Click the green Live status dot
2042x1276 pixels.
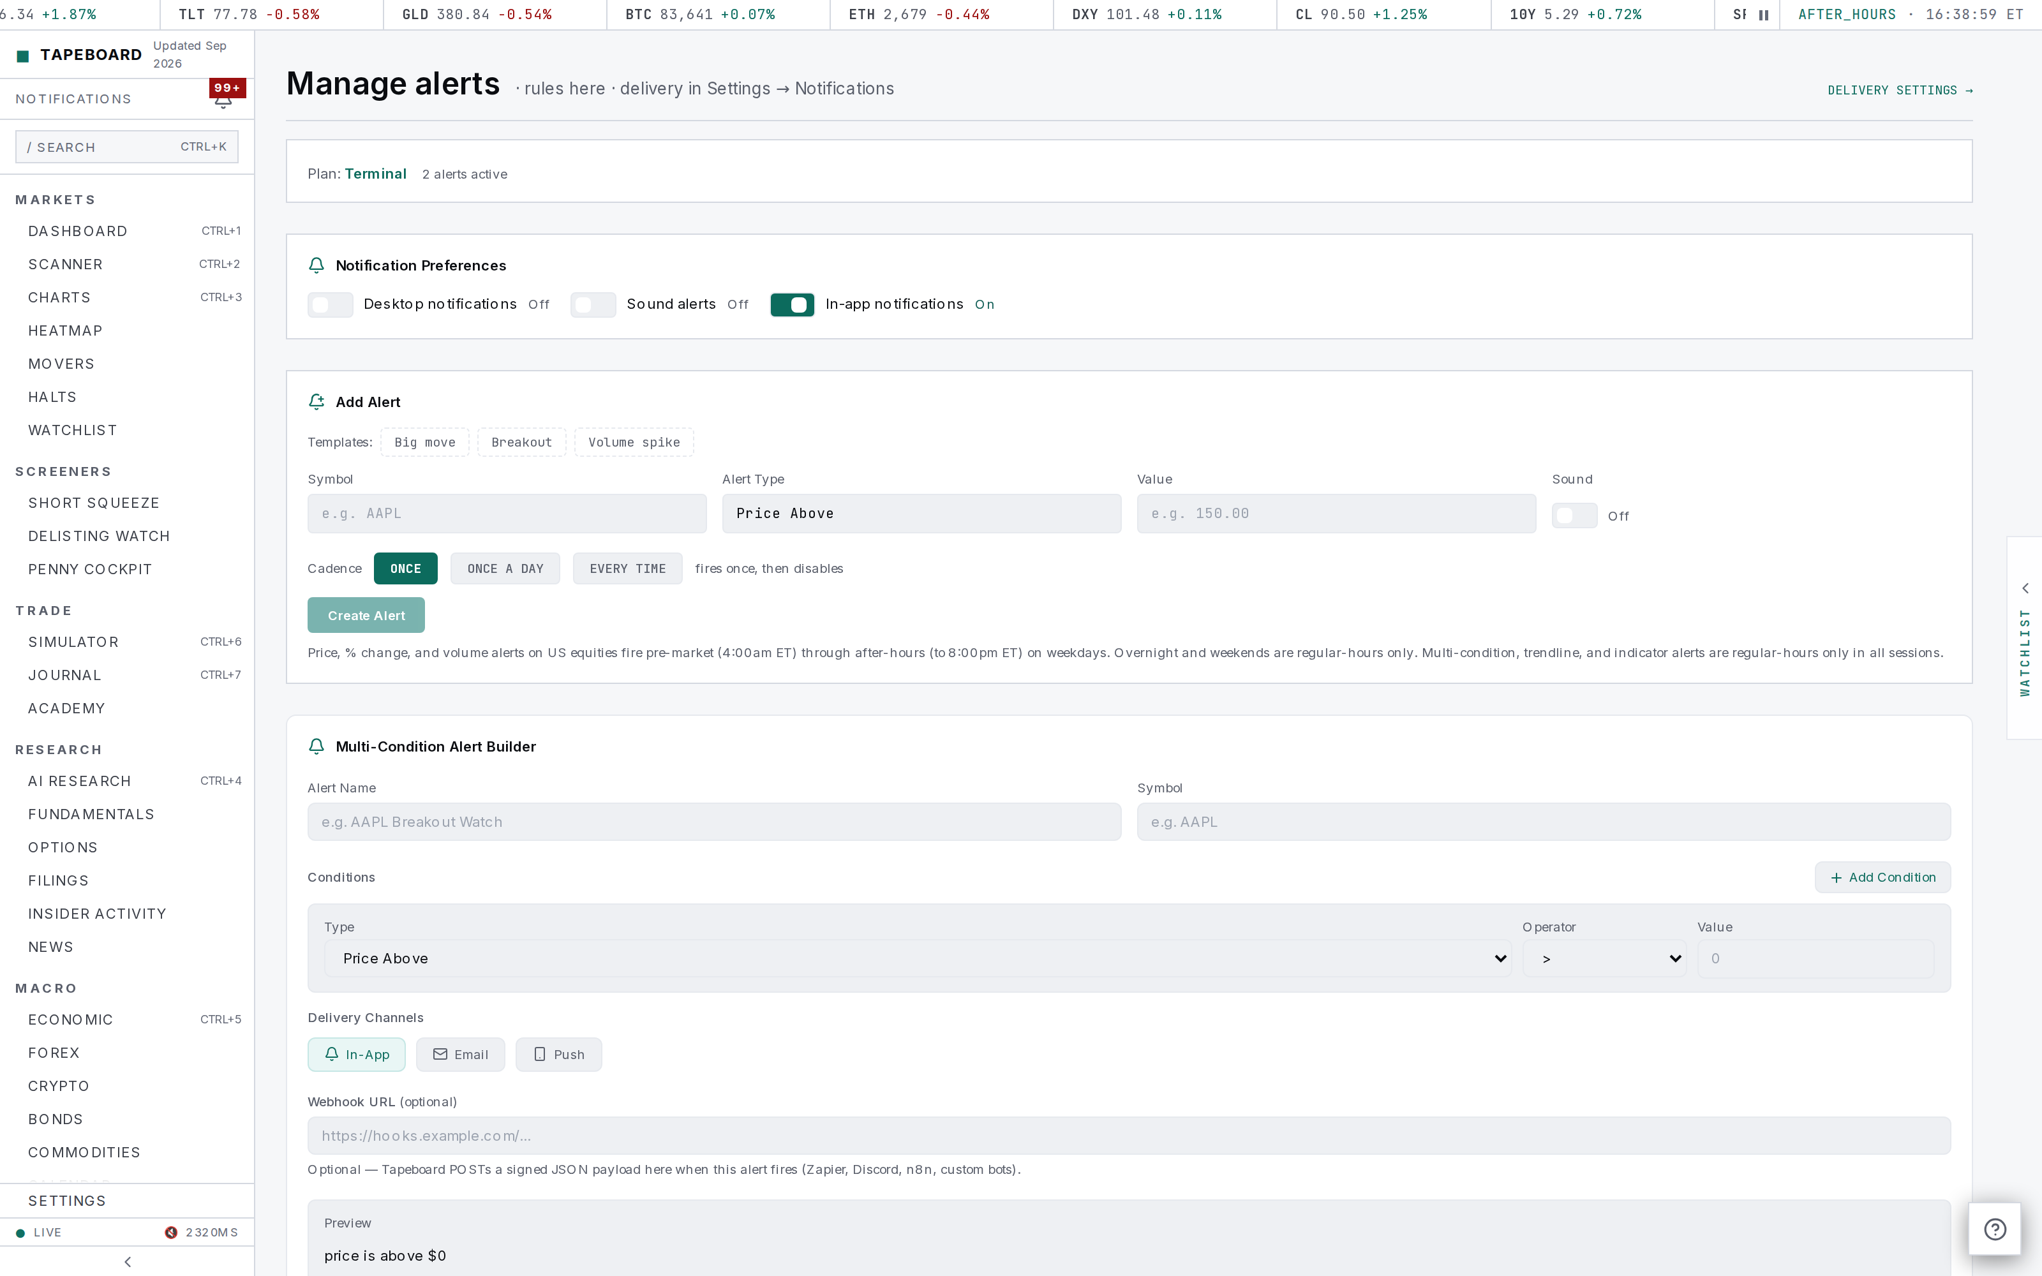click(20, 1233)
